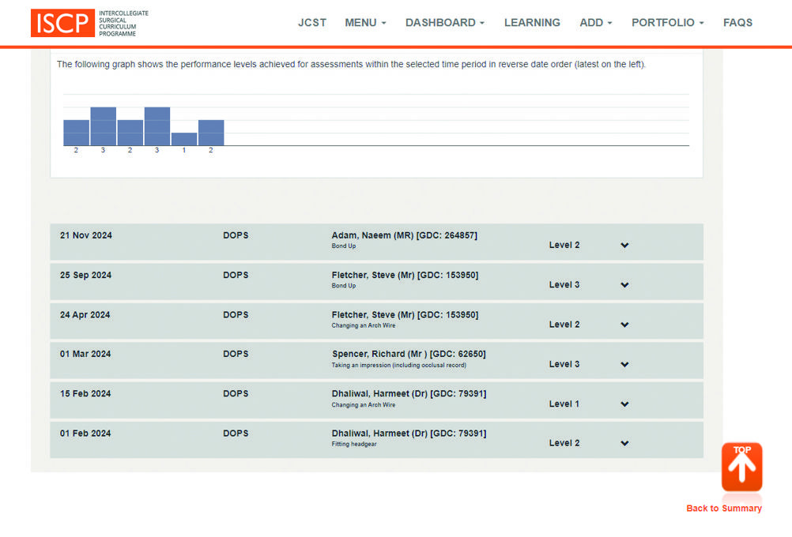Click the first level 2 bar in graph
Image resolution: width=792 pixels, height=537 pixels.
(76, 133)
